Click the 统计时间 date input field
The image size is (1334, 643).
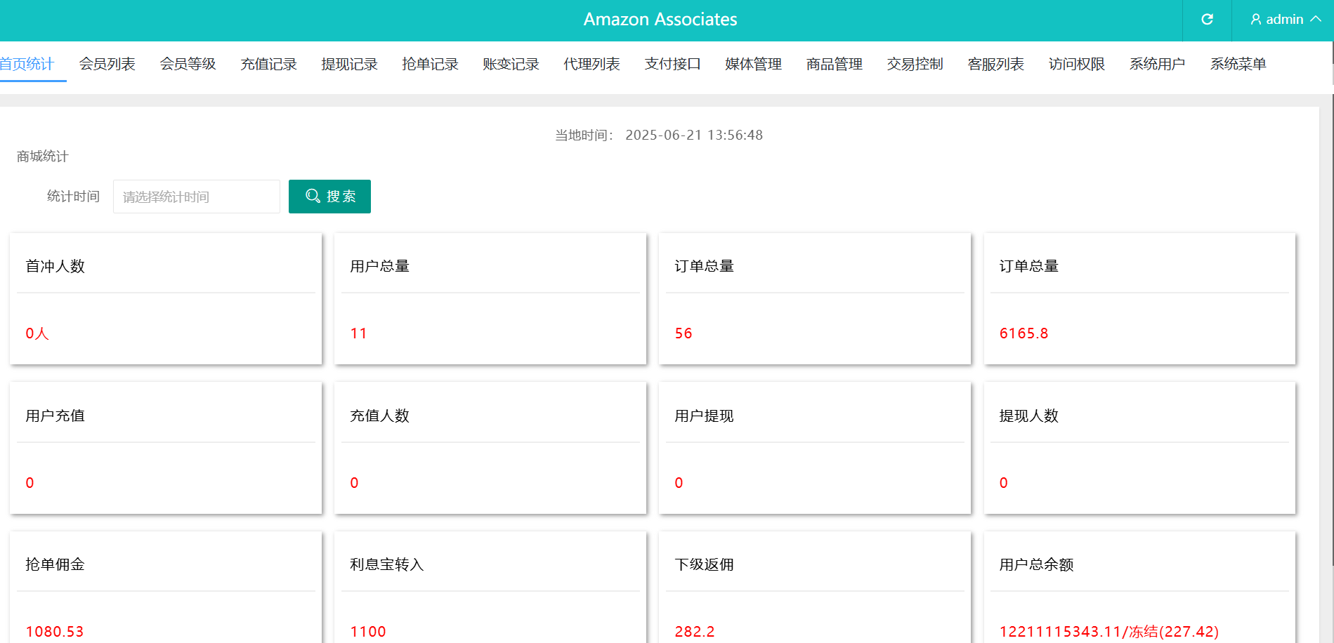click(197, 197)
